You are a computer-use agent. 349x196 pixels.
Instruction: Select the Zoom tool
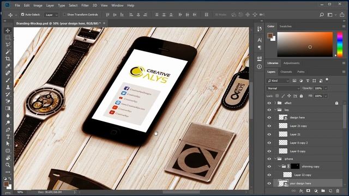pyautogui.click(x=8, y=165)
